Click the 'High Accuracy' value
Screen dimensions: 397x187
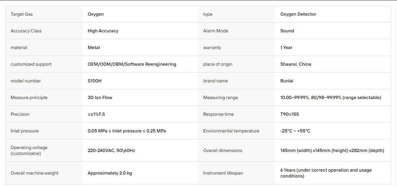coord(103,31)
